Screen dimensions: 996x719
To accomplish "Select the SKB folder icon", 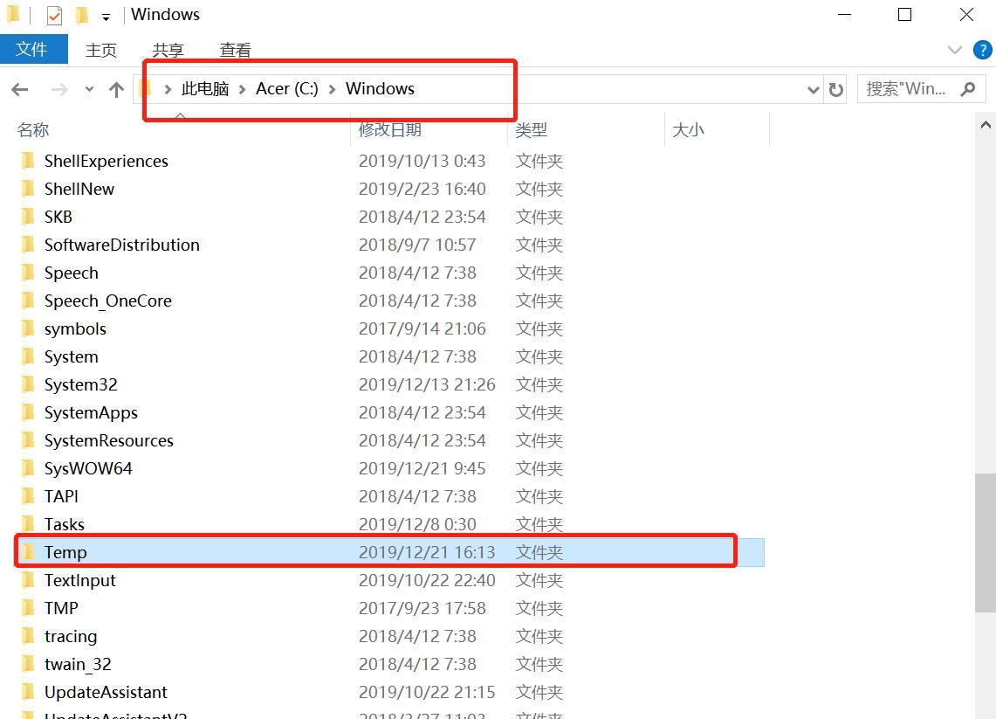I will 28,216.
